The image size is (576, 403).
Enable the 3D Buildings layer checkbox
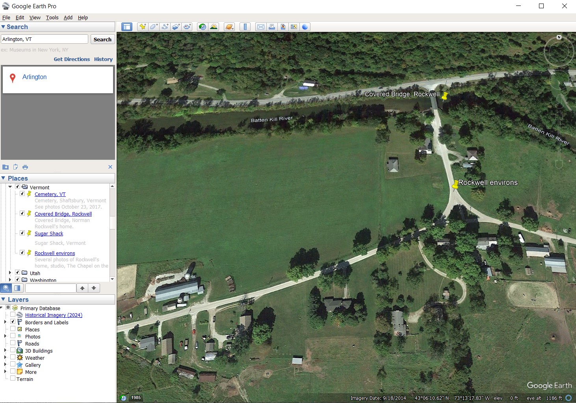[x=13, y=350]
